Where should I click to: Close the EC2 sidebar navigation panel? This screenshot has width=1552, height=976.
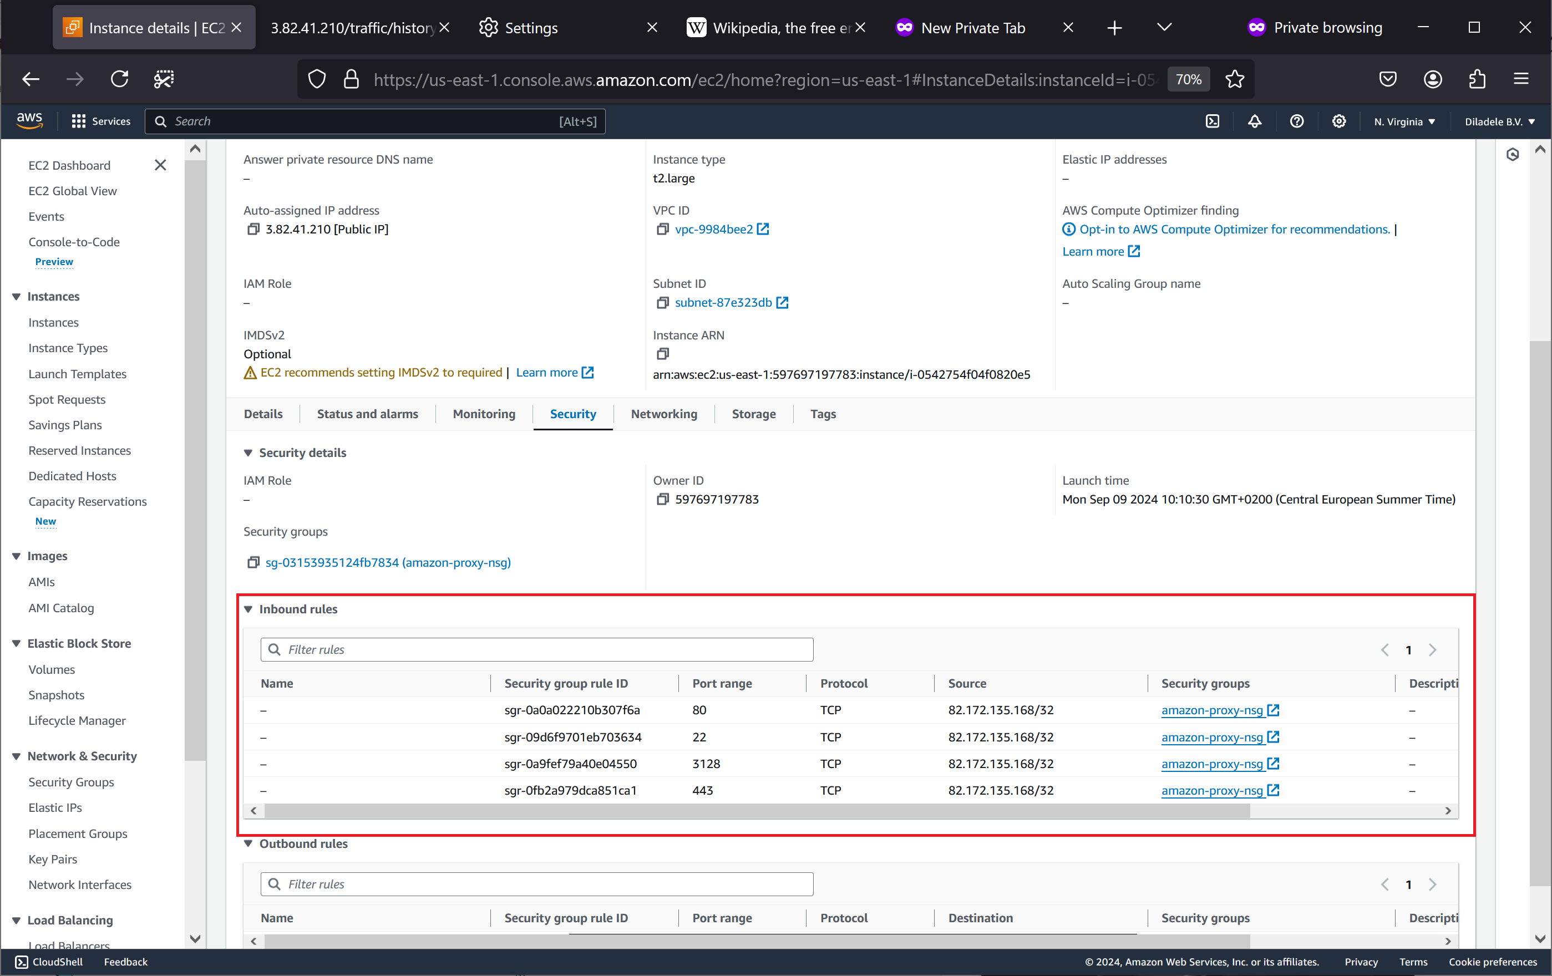click(160, 165)
